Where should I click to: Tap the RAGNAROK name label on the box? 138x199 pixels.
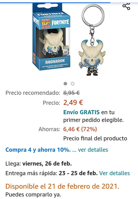pos(55,61)
